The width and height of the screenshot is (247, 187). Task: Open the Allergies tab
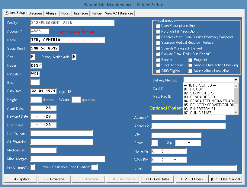pyautogui.click(x=52, y=13)
